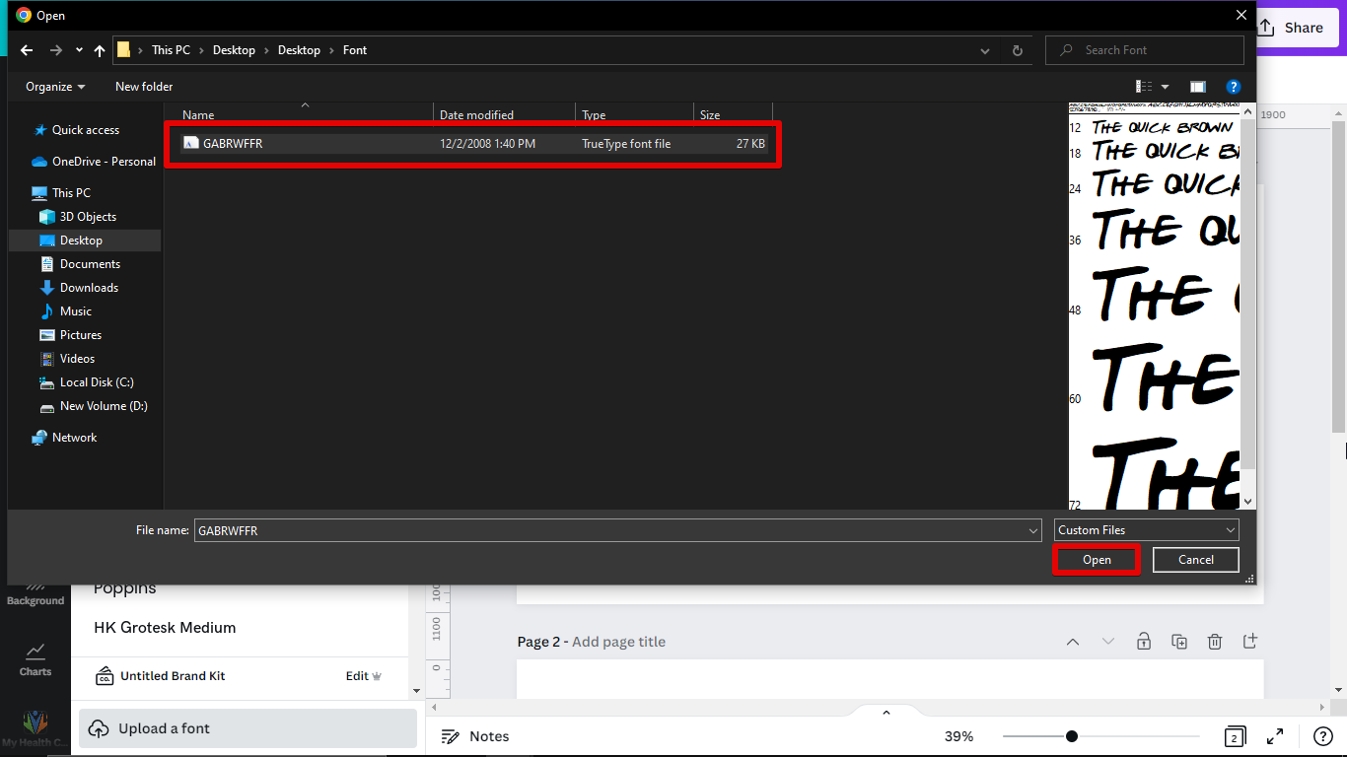Change the file view layout
This screenshot has height=757, width=1347.
coord(1144,87)
